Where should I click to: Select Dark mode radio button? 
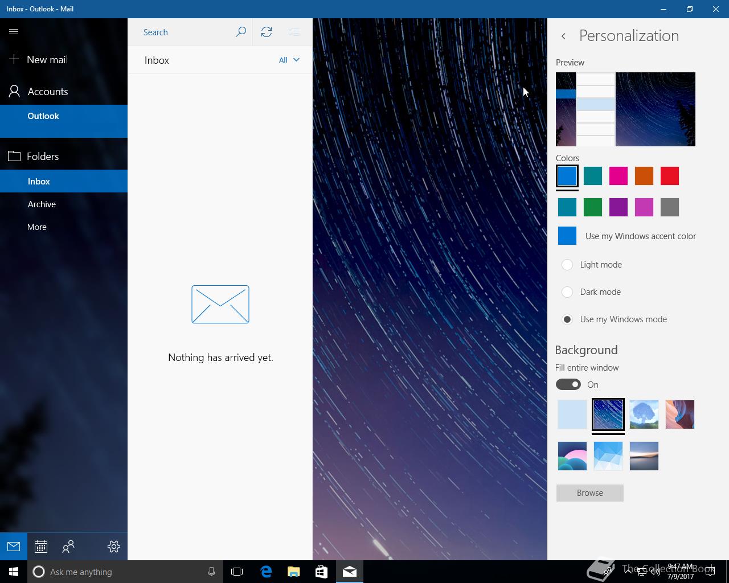(567, 292)
